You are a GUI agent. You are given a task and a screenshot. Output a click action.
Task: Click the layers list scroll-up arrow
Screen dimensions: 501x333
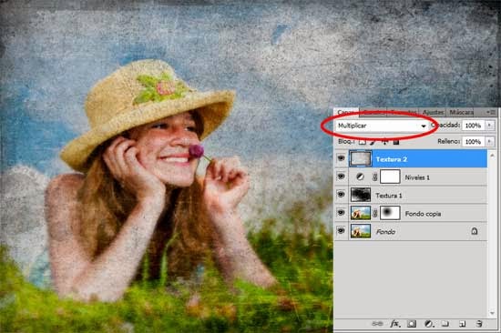pos(493,156)
